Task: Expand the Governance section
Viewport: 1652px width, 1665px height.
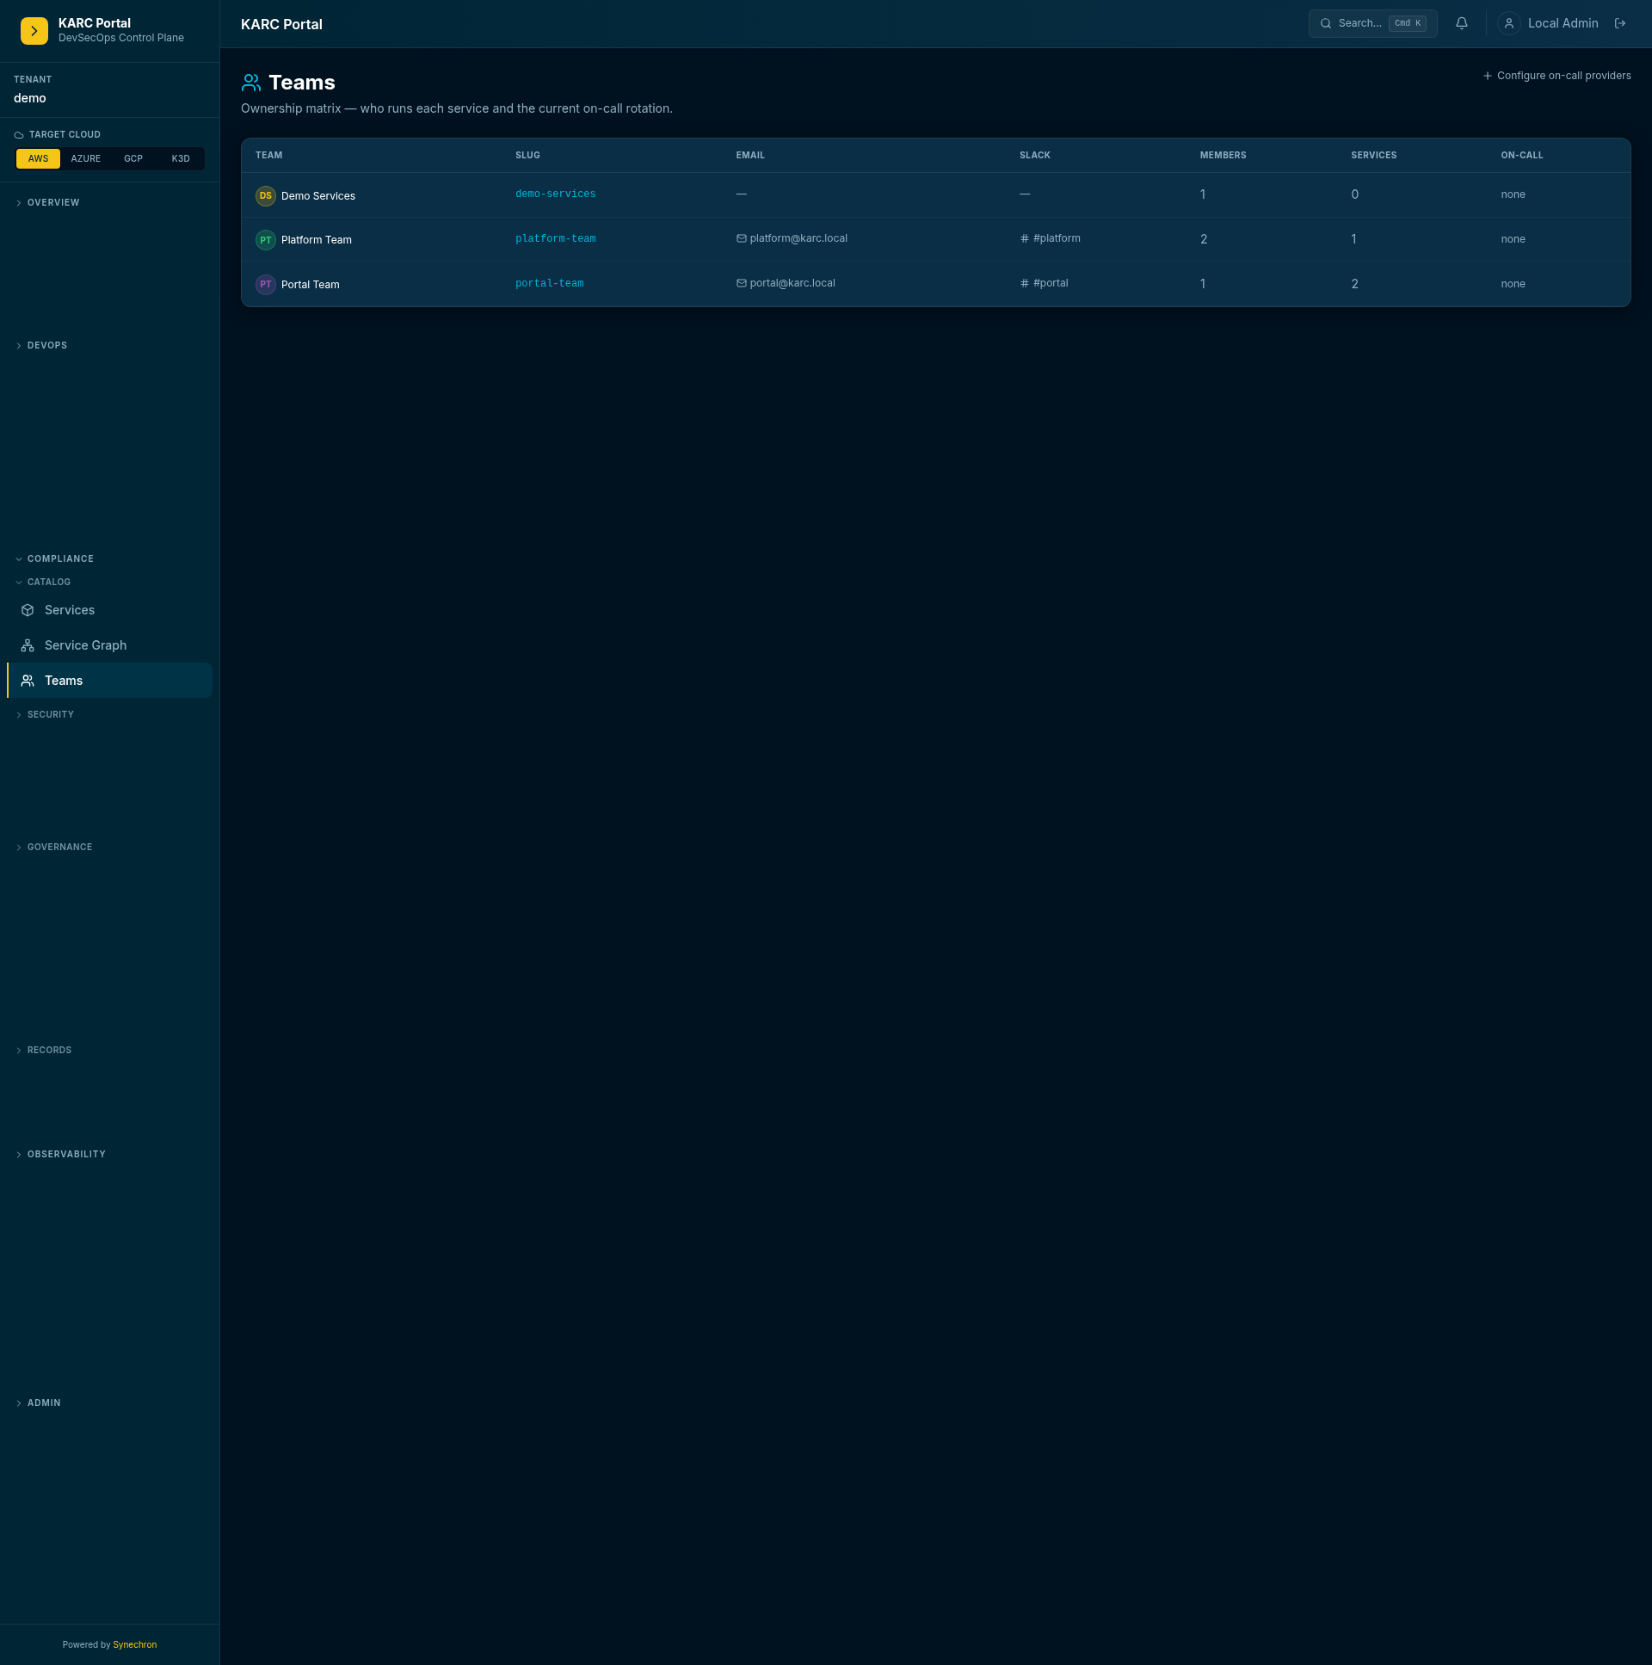Action: [x=53, y=848]
